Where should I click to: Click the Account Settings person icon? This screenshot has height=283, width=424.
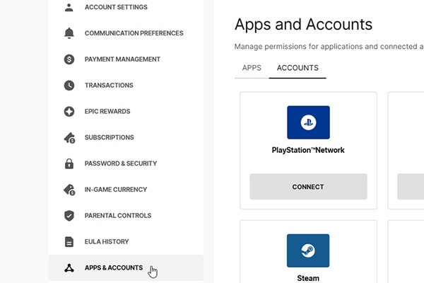tap(69, 7)
